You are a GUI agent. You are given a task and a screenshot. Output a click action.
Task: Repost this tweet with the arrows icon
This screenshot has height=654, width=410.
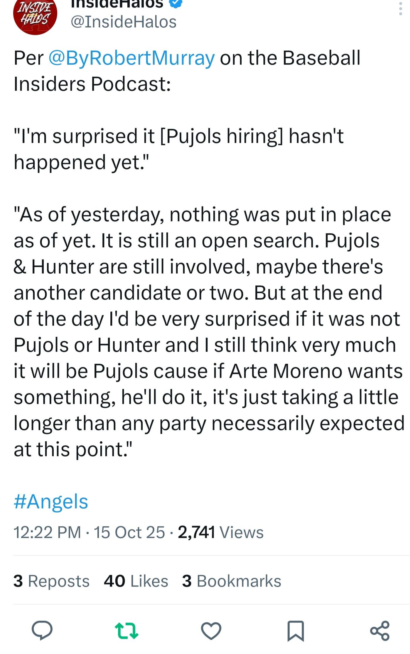[x=126, y=631]
